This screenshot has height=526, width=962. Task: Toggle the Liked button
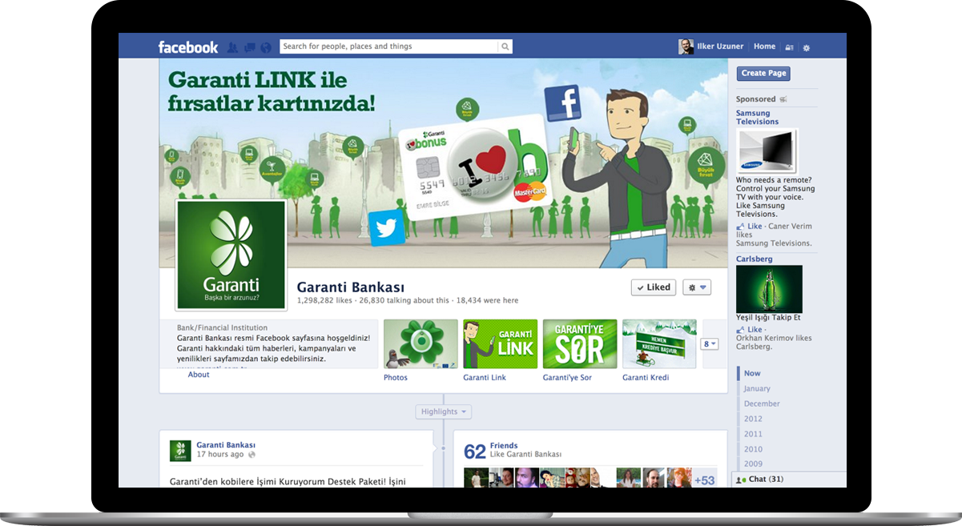click(654, 287)
